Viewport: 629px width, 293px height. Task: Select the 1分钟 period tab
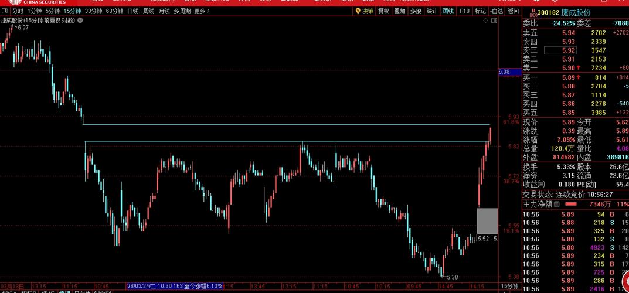35,11
